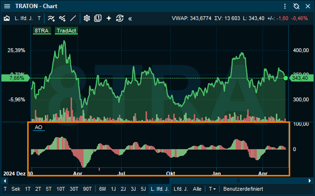Select the 1J time range

(x=113, y=189)
